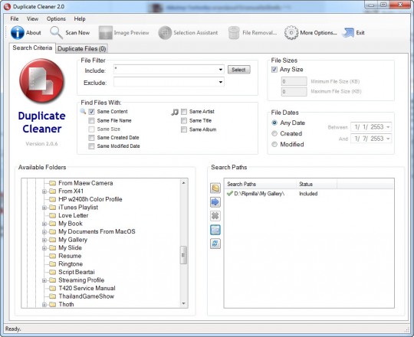Start a scan with Scan Now magnifier
The image size is (414, 337).
56,33
